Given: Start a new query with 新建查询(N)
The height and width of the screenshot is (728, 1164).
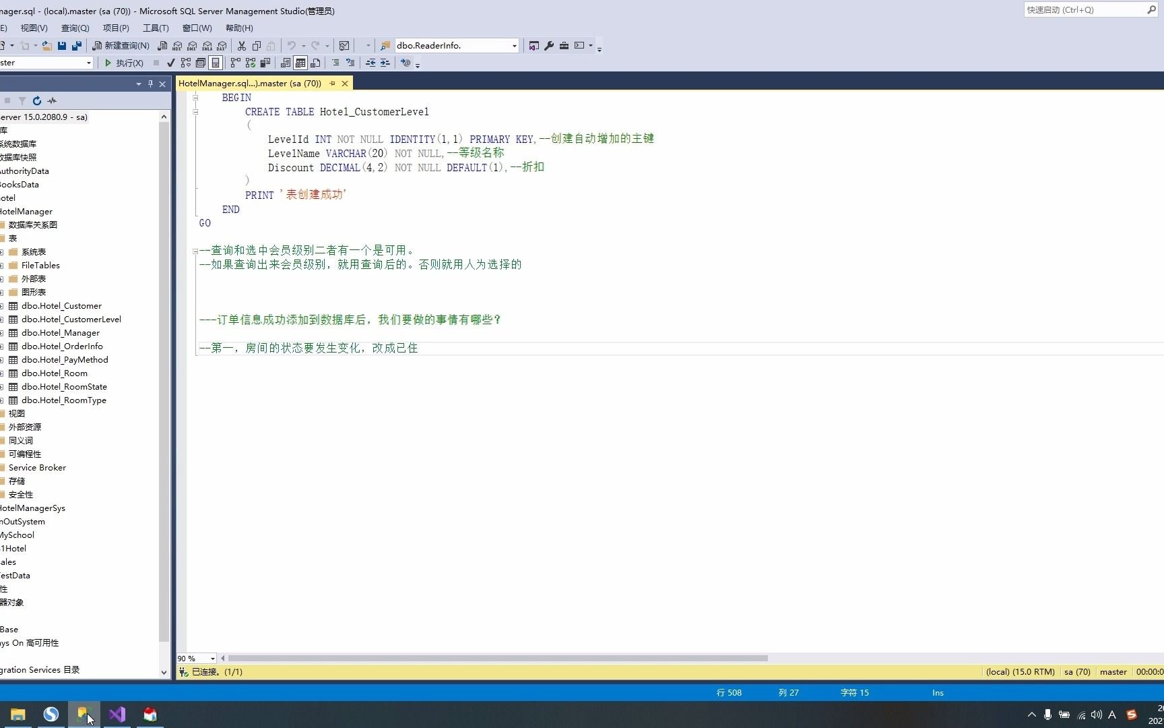Looking at the screenshot, I should pyautogui.click(x=121, y=45).
